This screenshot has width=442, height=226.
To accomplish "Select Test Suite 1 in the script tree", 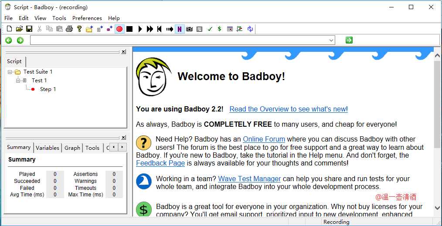I will 38,72.
